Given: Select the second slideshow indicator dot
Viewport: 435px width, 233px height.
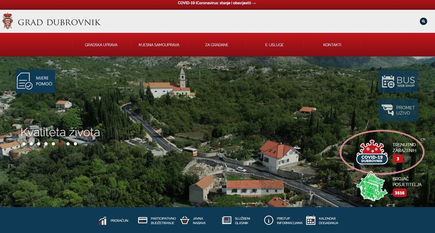Looking at the screenshot, I should click(x=31, y=144).
